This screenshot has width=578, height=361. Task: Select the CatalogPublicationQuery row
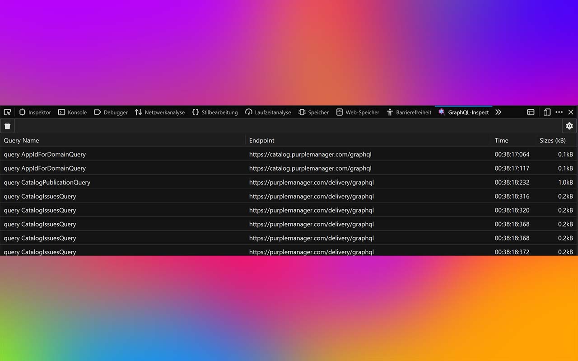point(47,182)
